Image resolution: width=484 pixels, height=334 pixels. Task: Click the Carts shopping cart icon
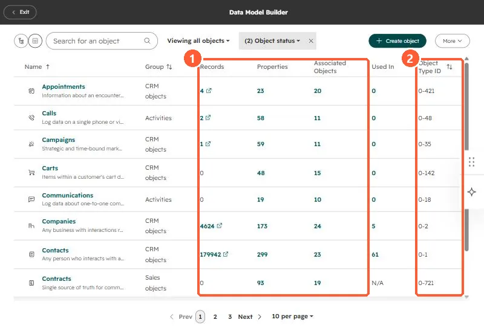click(x=31, y=173)
